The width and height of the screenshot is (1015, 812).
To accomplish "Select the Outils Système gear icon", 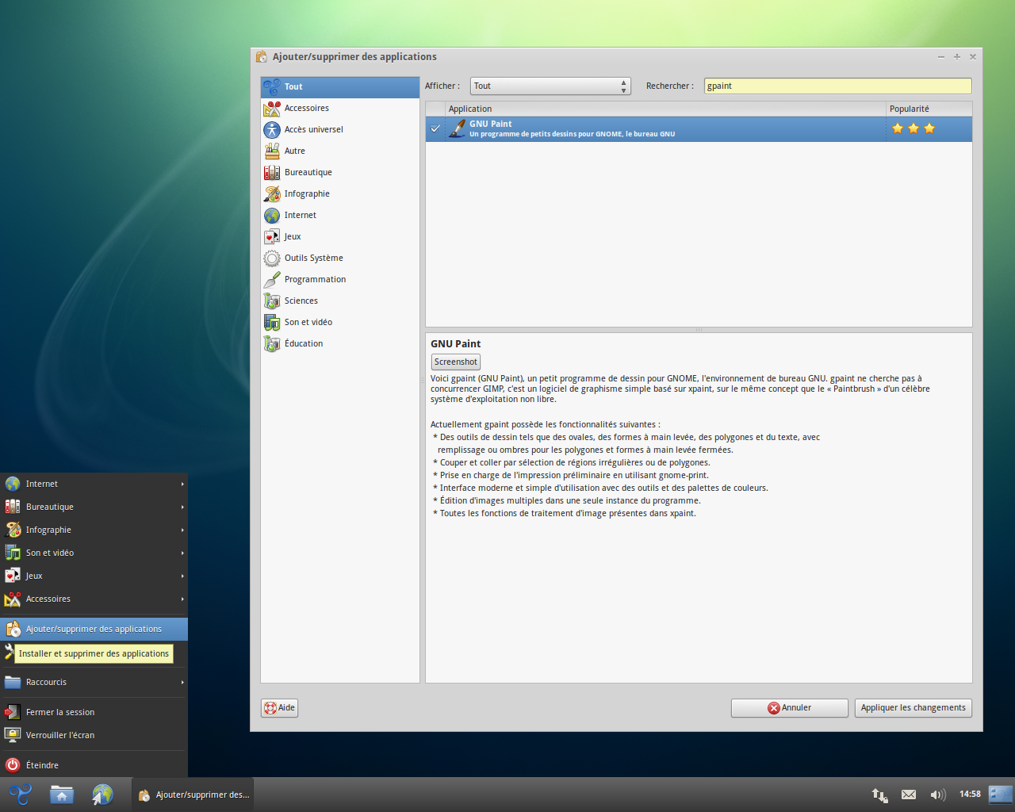I will (x=272, y=259).
